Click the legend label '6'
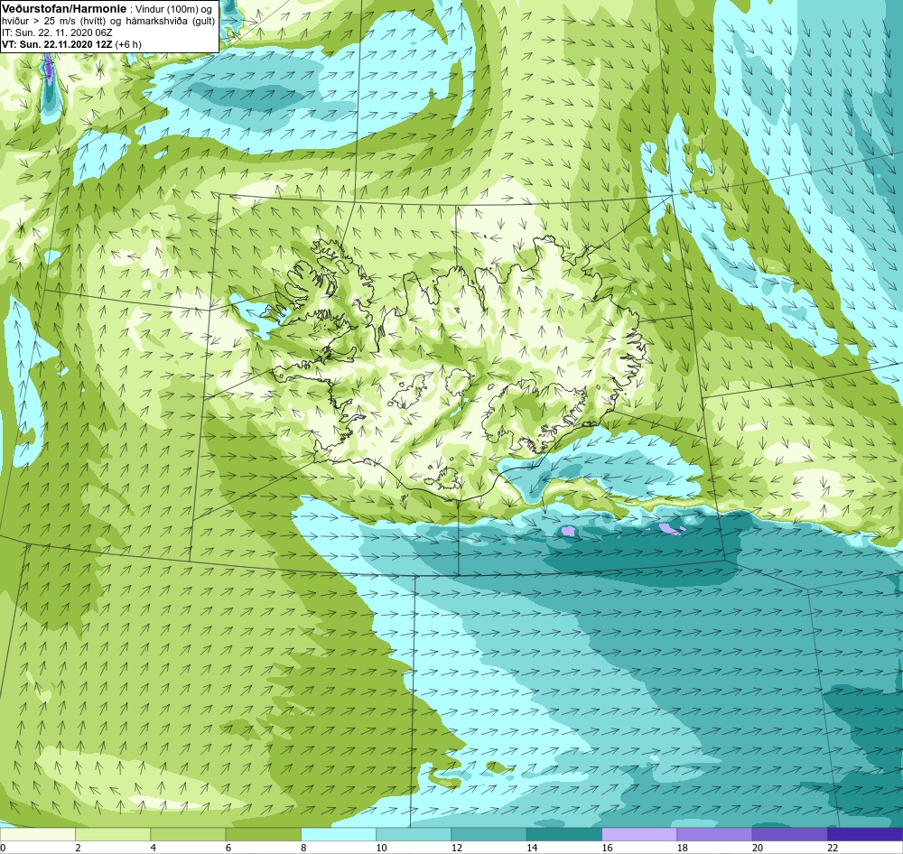 (228, 848)
